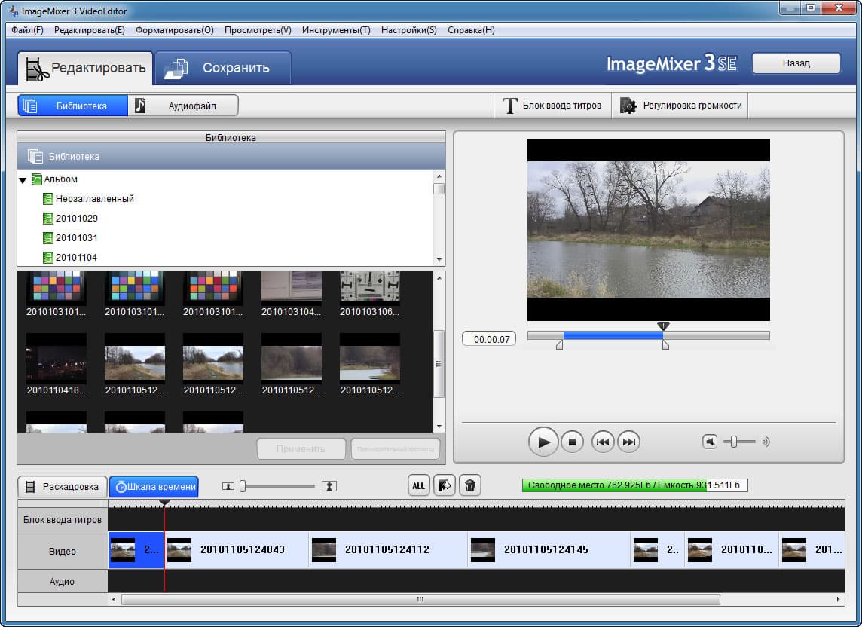The width and height of the screenshot is (862, 627).
Task: Switch to Шкала времени timeline view
Action: pos(154,486)
